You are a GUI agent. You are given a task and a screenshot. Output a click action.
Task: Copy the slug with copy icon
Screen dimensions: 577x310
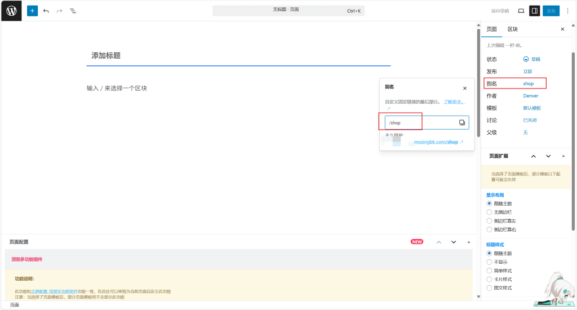point(462,122)
